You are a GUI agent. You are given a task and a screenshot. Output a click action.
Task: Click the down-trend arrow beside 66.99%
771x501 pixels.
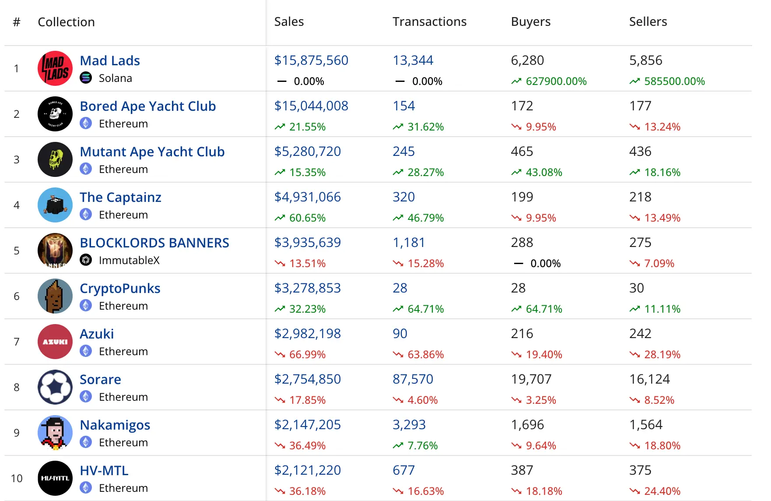pyautogui.click(x=280, y=355)
